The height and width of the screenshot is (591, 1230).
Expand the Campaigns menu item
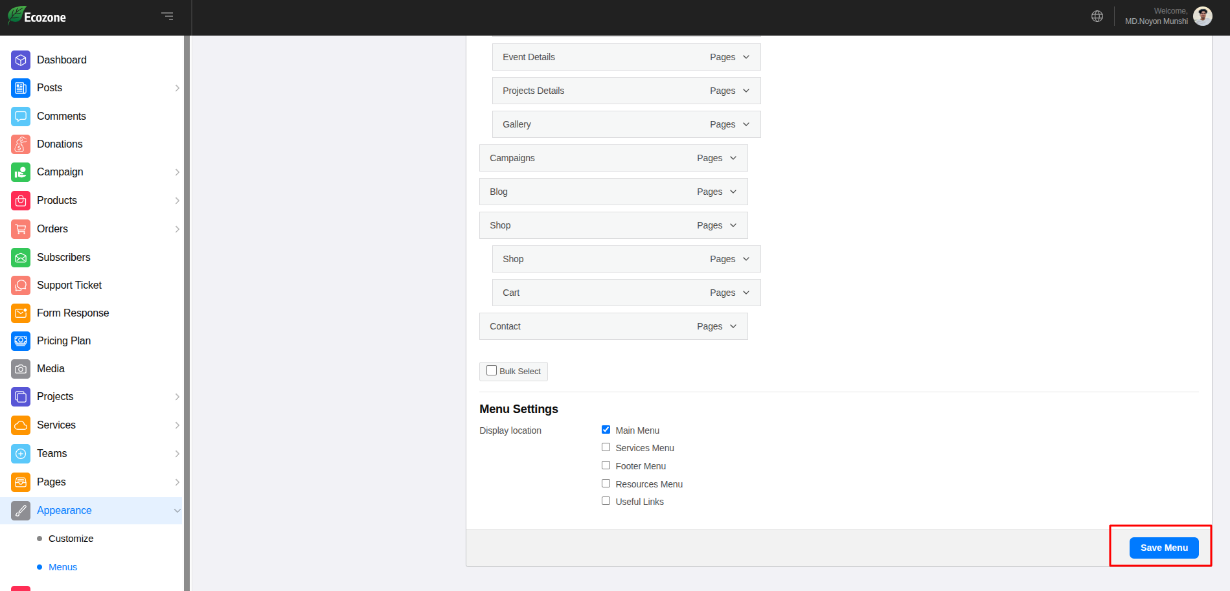(x=733, y=158)
